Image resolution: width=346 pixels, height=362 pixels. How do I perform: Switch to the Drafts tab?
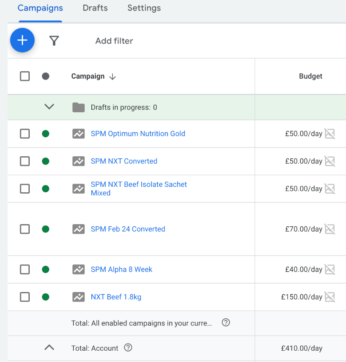tap(95, 8)
